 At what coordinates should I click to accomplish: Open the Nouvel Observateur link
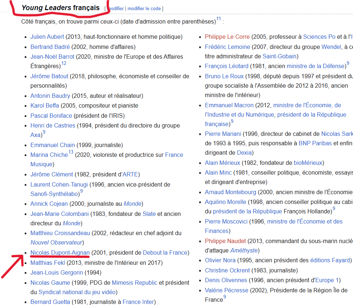pyautogui.click(x=56, y=242)
